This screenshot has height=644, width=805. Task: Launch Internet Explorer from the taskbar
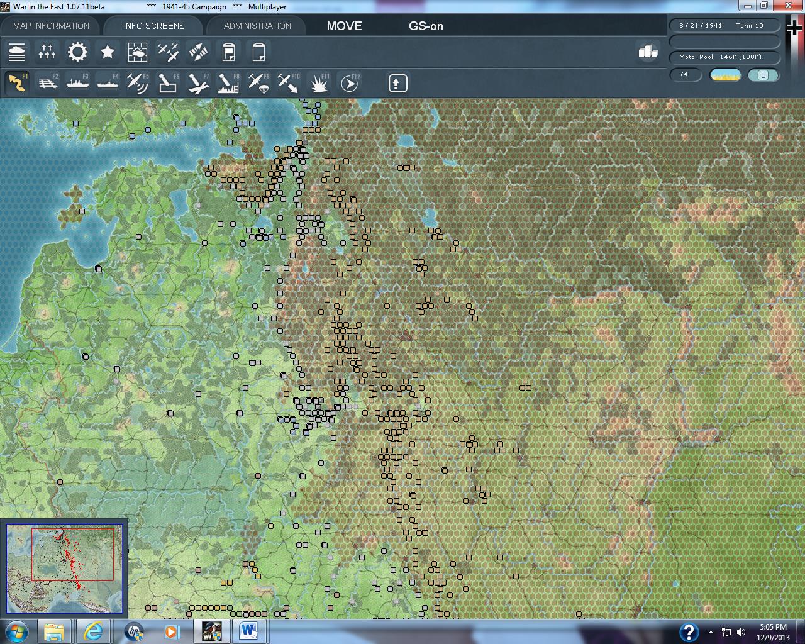(x=93, y=631)
